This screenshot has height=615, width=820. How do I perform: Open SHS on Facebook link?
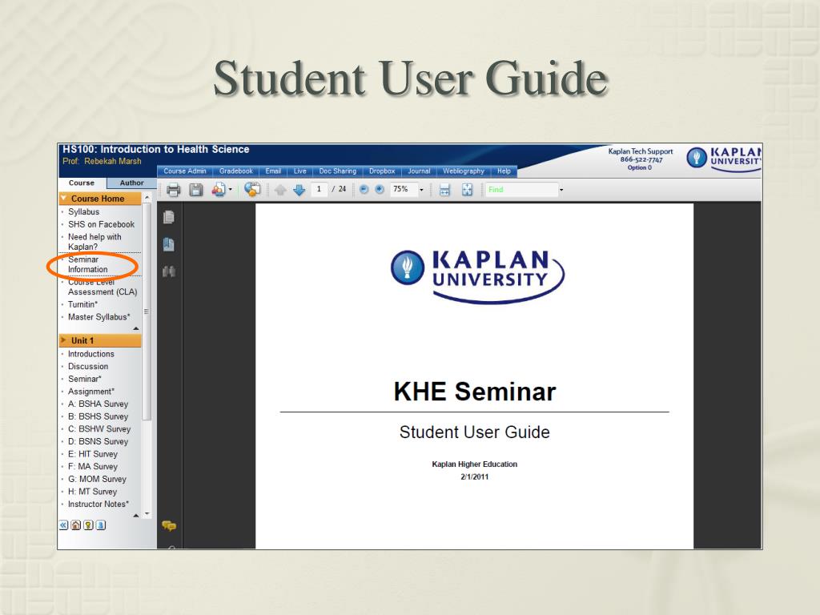[x=101, y=224]
